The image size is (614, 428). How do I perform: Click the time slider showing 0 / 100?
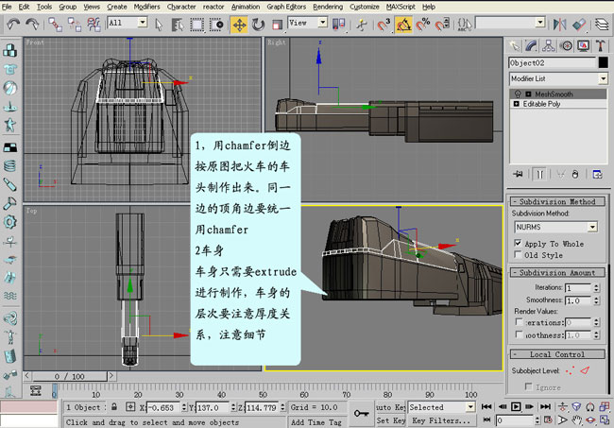click(69, 376)
